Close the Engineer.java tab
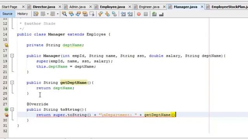Viewport: 248px width, 139px height. click(164, 7)
